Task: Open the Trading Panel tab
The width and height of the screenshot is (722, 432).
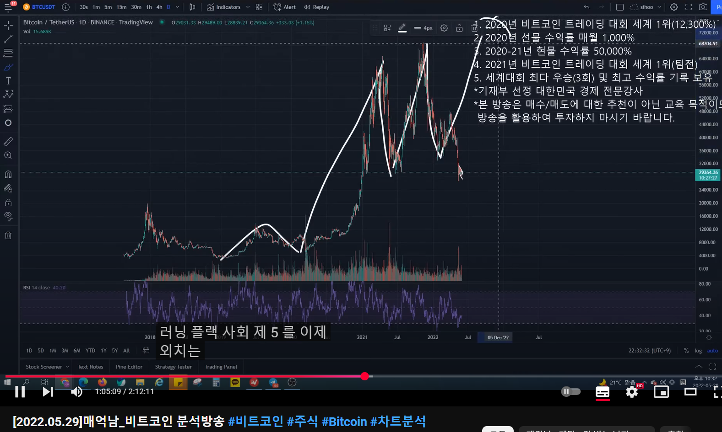Action: pyautogui.click(x=221, y=367)
